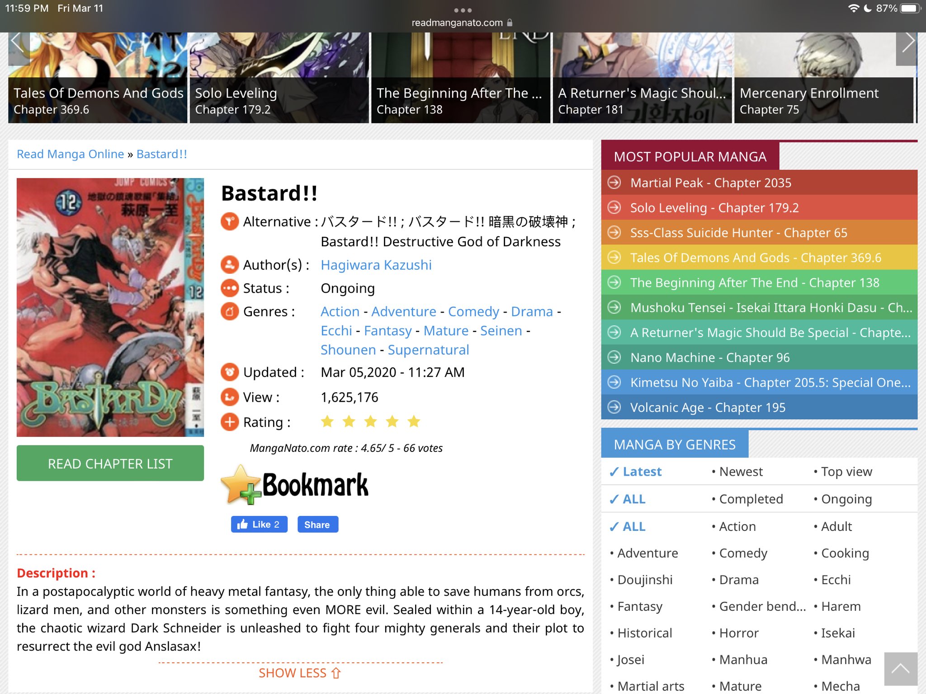Tap the Wi-Fi status icon
The width and height of the screenshot is (926, 694).
point(853,8)
